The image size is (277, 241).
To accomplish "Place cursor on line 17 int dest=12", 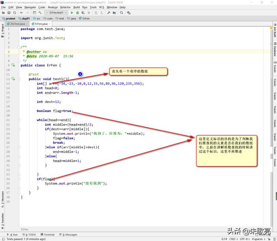I will point(49,102).
